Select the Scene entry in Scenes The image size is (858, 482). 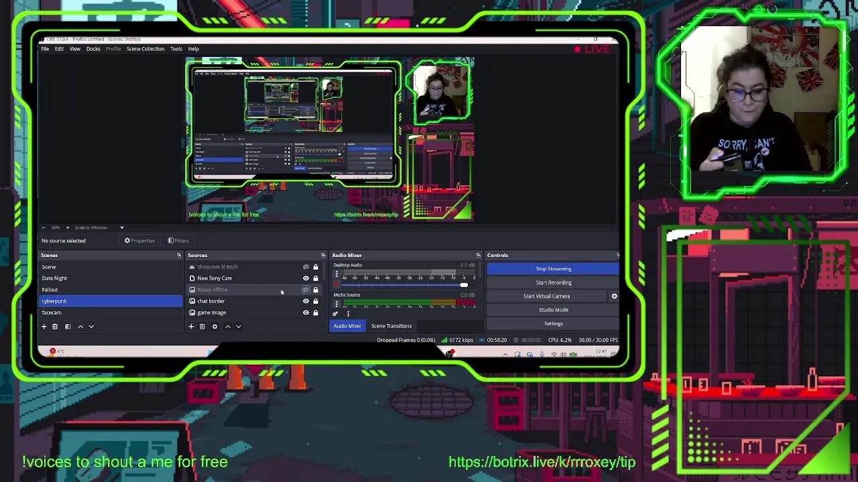click(x=111, y=267)
